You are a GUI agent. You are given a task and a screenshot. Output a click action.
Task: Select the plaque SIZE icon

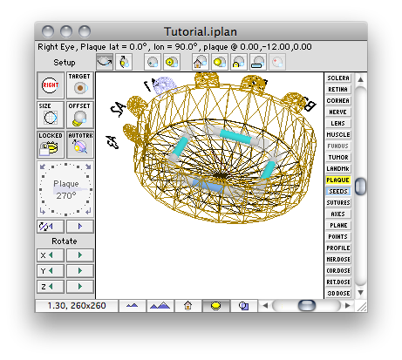(x=51, y=115)
